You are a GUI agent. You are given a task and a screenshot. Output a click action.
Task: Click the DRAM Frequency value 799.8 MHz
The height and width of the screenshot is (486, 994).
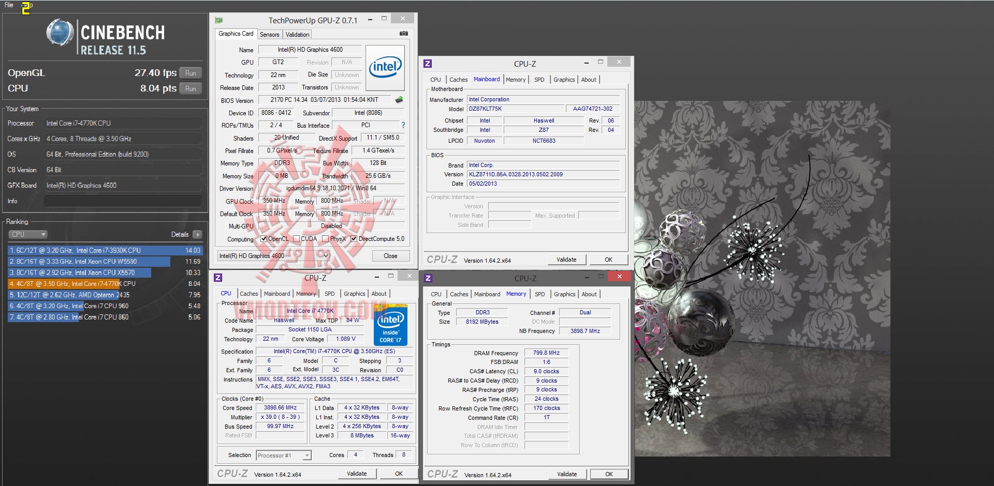pos(546,353)
